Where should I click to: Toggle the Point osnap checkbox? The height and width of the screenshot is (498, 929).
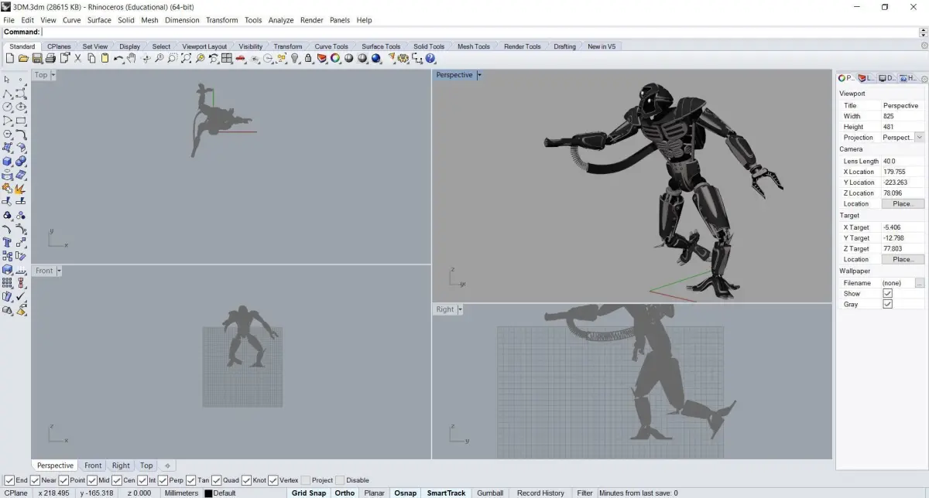point(63,480)
